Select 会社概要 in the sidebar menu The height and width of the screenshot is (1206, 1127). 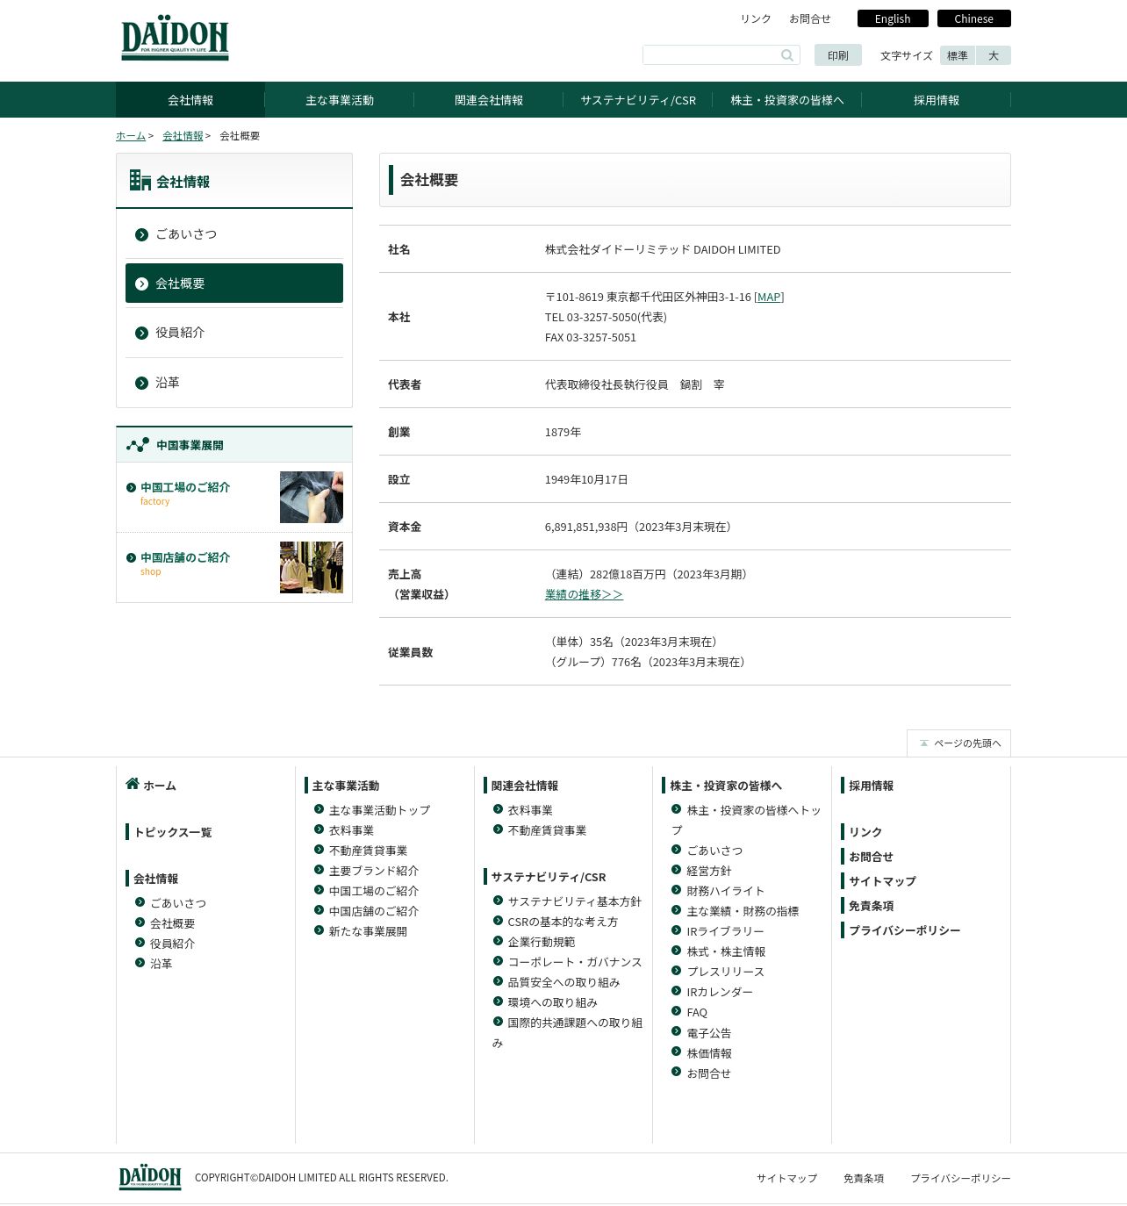point(234,284)
